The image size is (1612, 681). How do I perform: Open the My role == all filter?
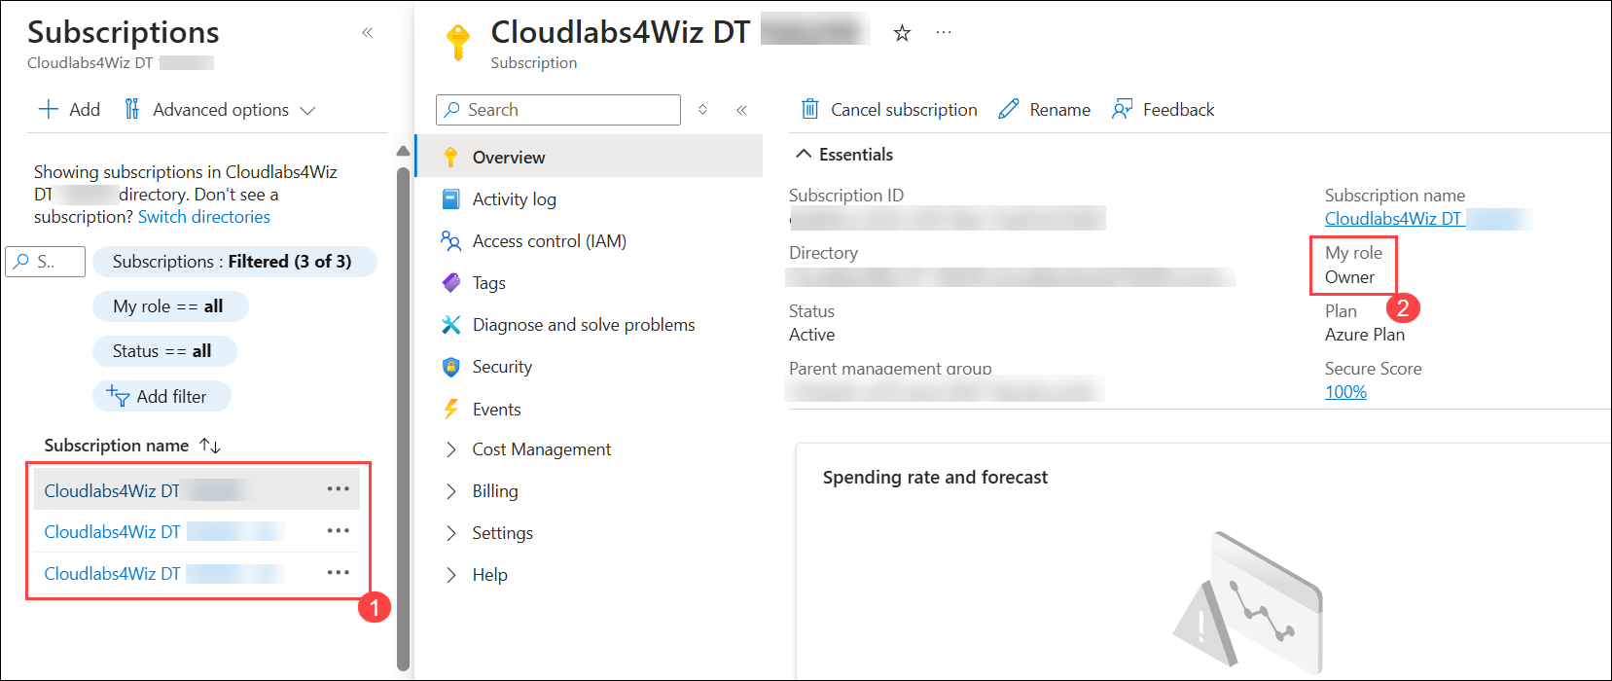(x=170, y=305)
